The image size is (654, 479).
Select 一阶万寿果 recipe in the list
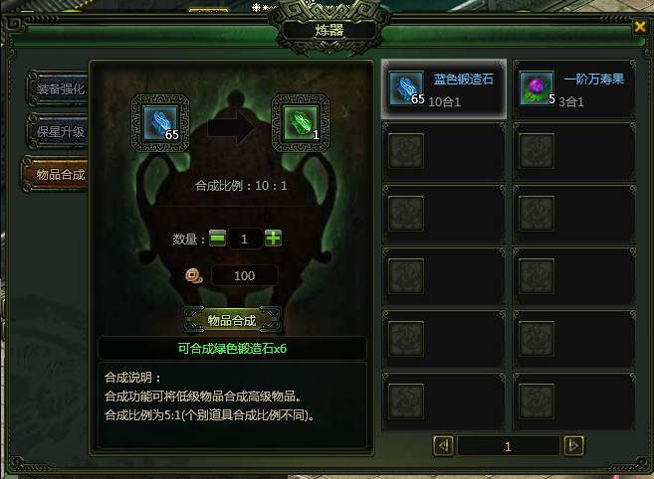(x=574, y=89)
